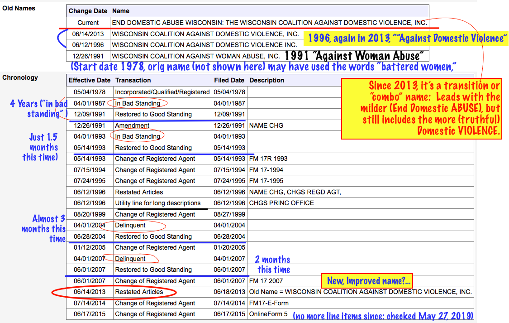Select the 'Delinquent' entry dated 04/01/2004

click(x=130, y=225)
